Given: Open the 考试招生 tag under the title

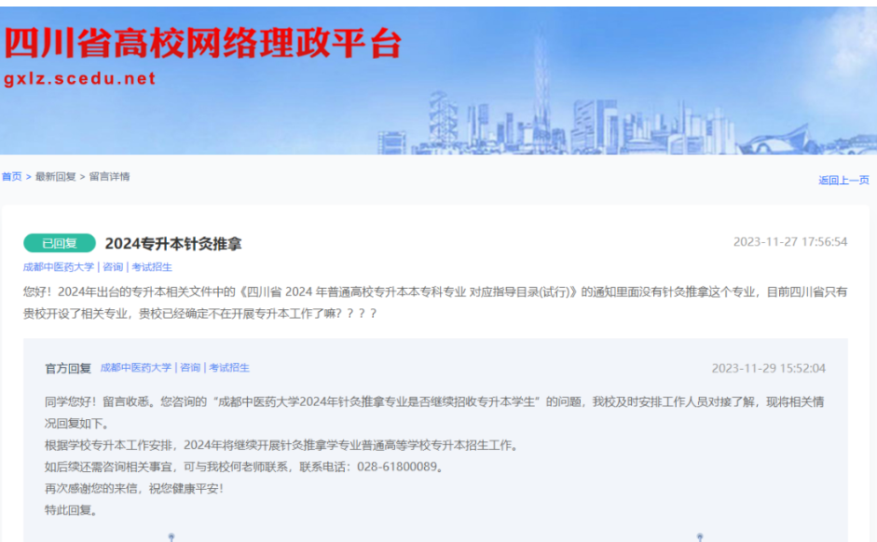Looking at the screenshot, I should click(x=152, y=267).
